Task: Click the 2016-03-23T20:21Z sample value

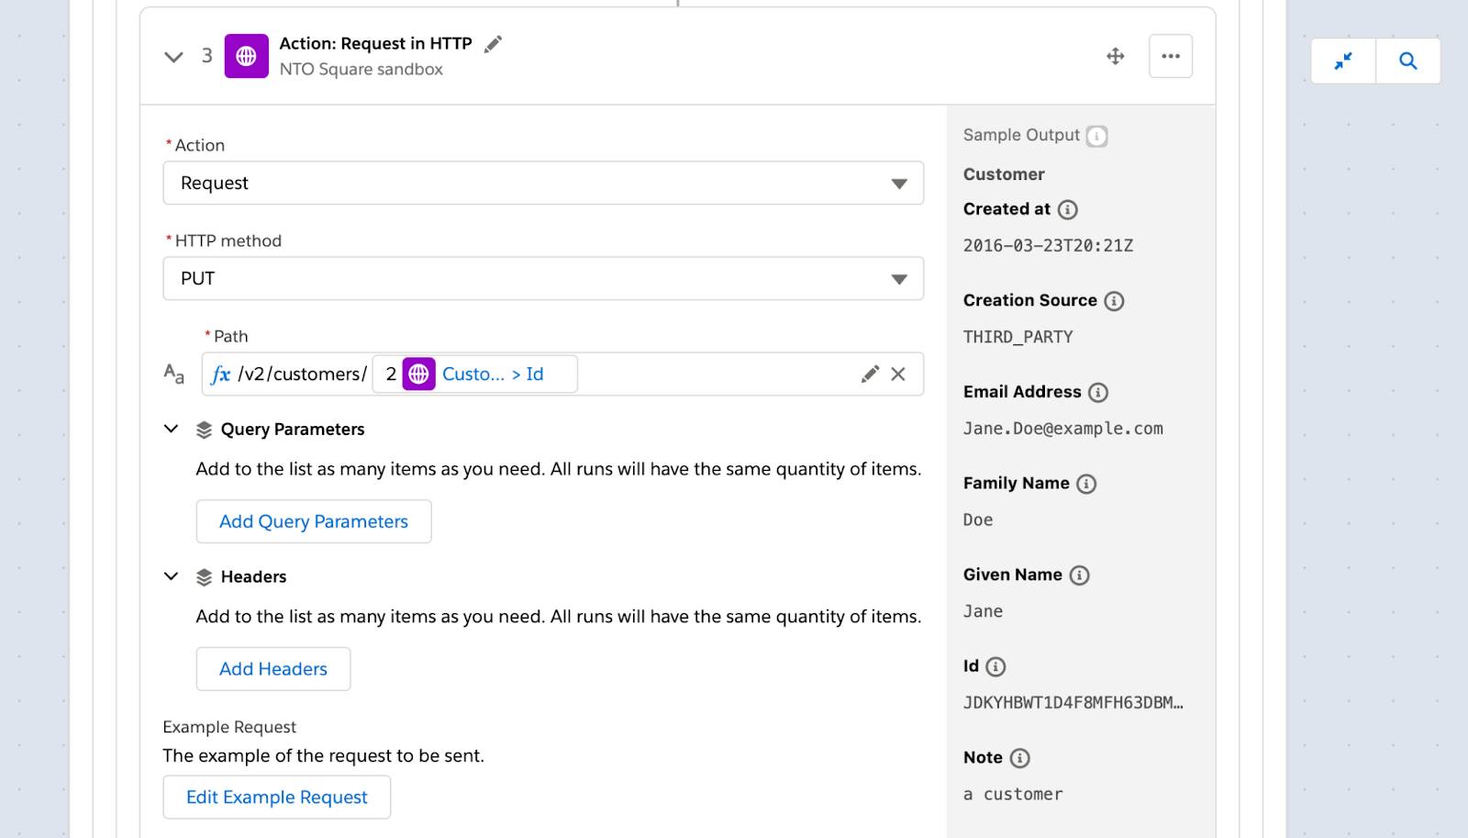Action: pyautogui.click(x=1048, y=245)
